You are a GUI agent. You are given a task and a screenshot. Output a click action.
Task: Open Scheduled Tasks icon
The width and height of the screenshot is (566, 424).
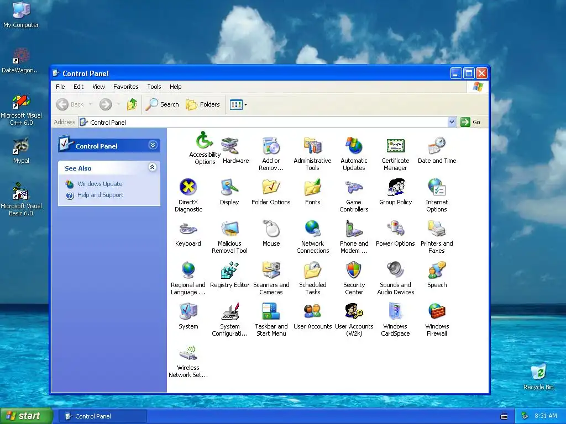coord(313,278)
